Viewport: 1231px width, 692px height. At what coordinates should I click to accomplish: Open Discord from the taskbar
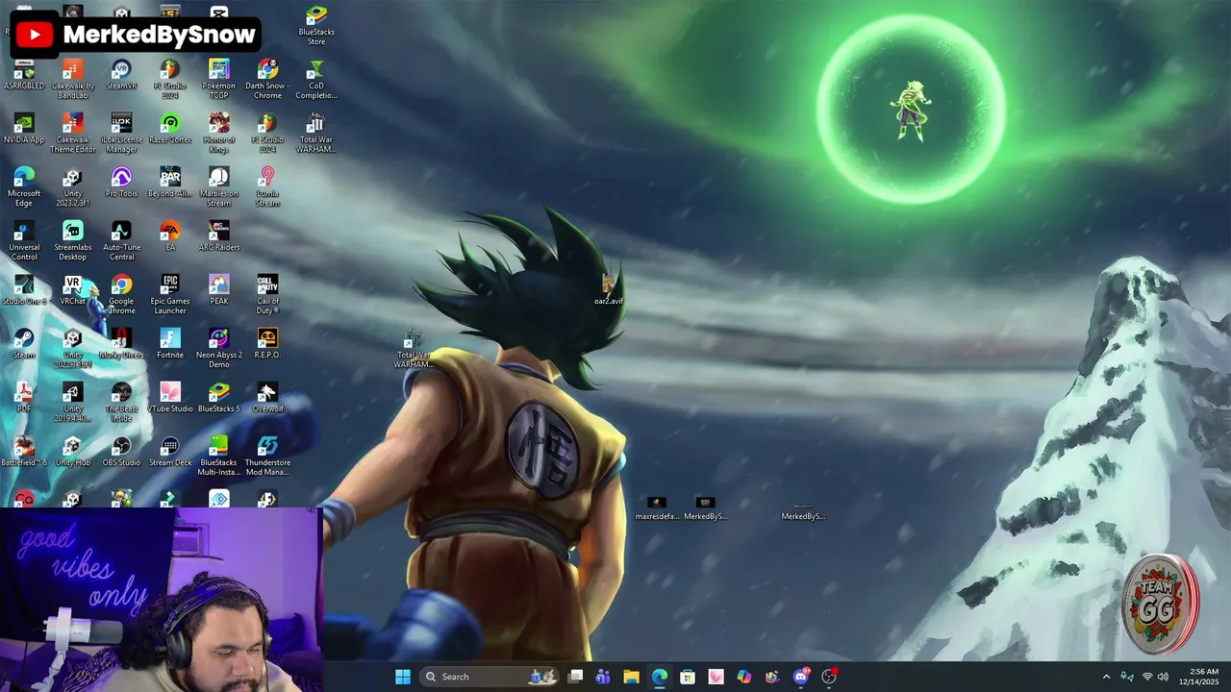801,677
